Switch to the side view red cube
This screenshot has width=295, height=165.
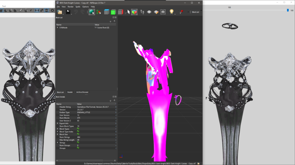tap(120, 12)
